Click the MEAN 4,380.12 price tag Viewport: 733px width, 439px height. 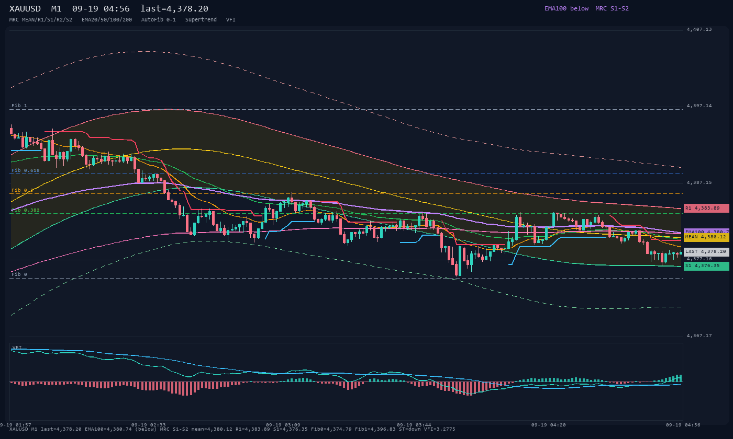point(706,237)
